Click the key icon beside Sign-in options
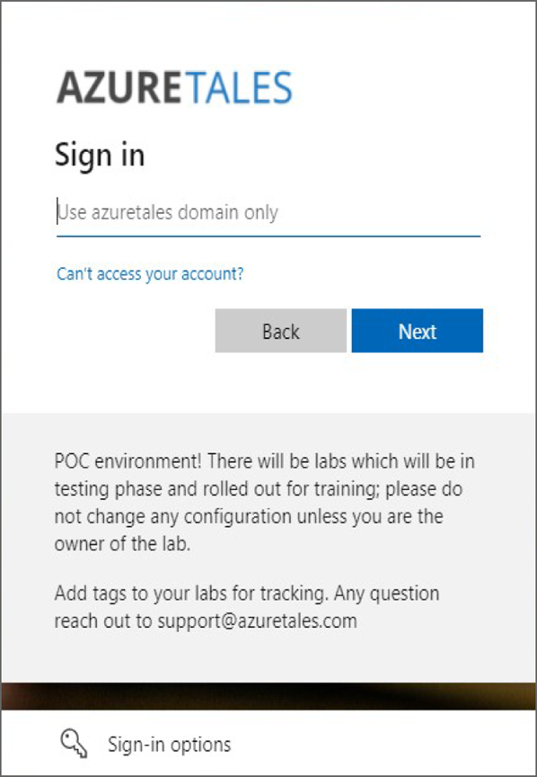Image resolution: width=537 pixels, height=777 pixels. [75, 744]
